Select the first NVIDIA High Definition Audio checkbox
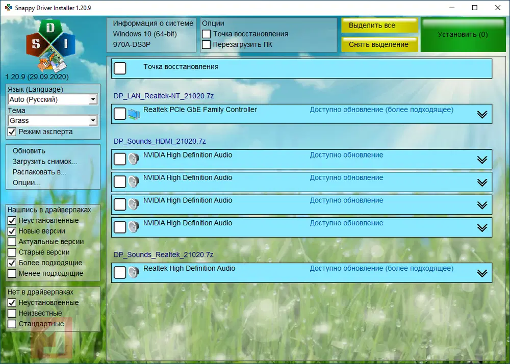The width and height of the screenshot is (510, 364). pos(120,159)
